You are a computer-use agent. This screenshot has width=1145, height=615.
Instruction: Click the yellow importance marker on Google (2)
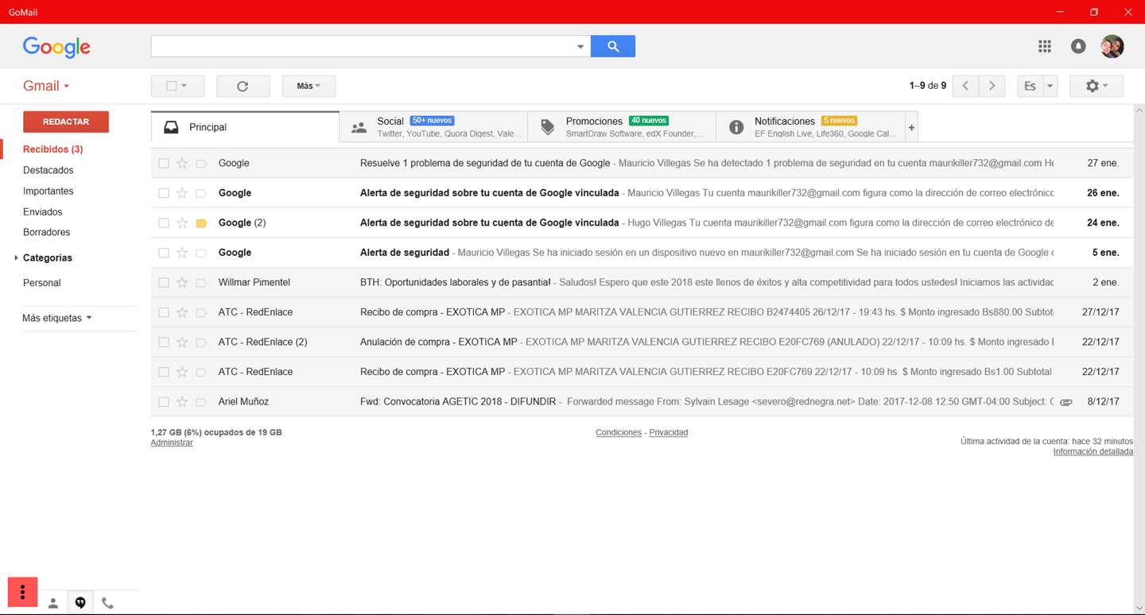201,223
